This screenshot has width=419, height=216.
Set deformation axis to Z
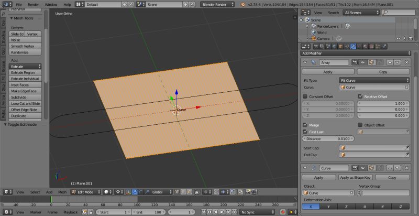tap(347, 207)
